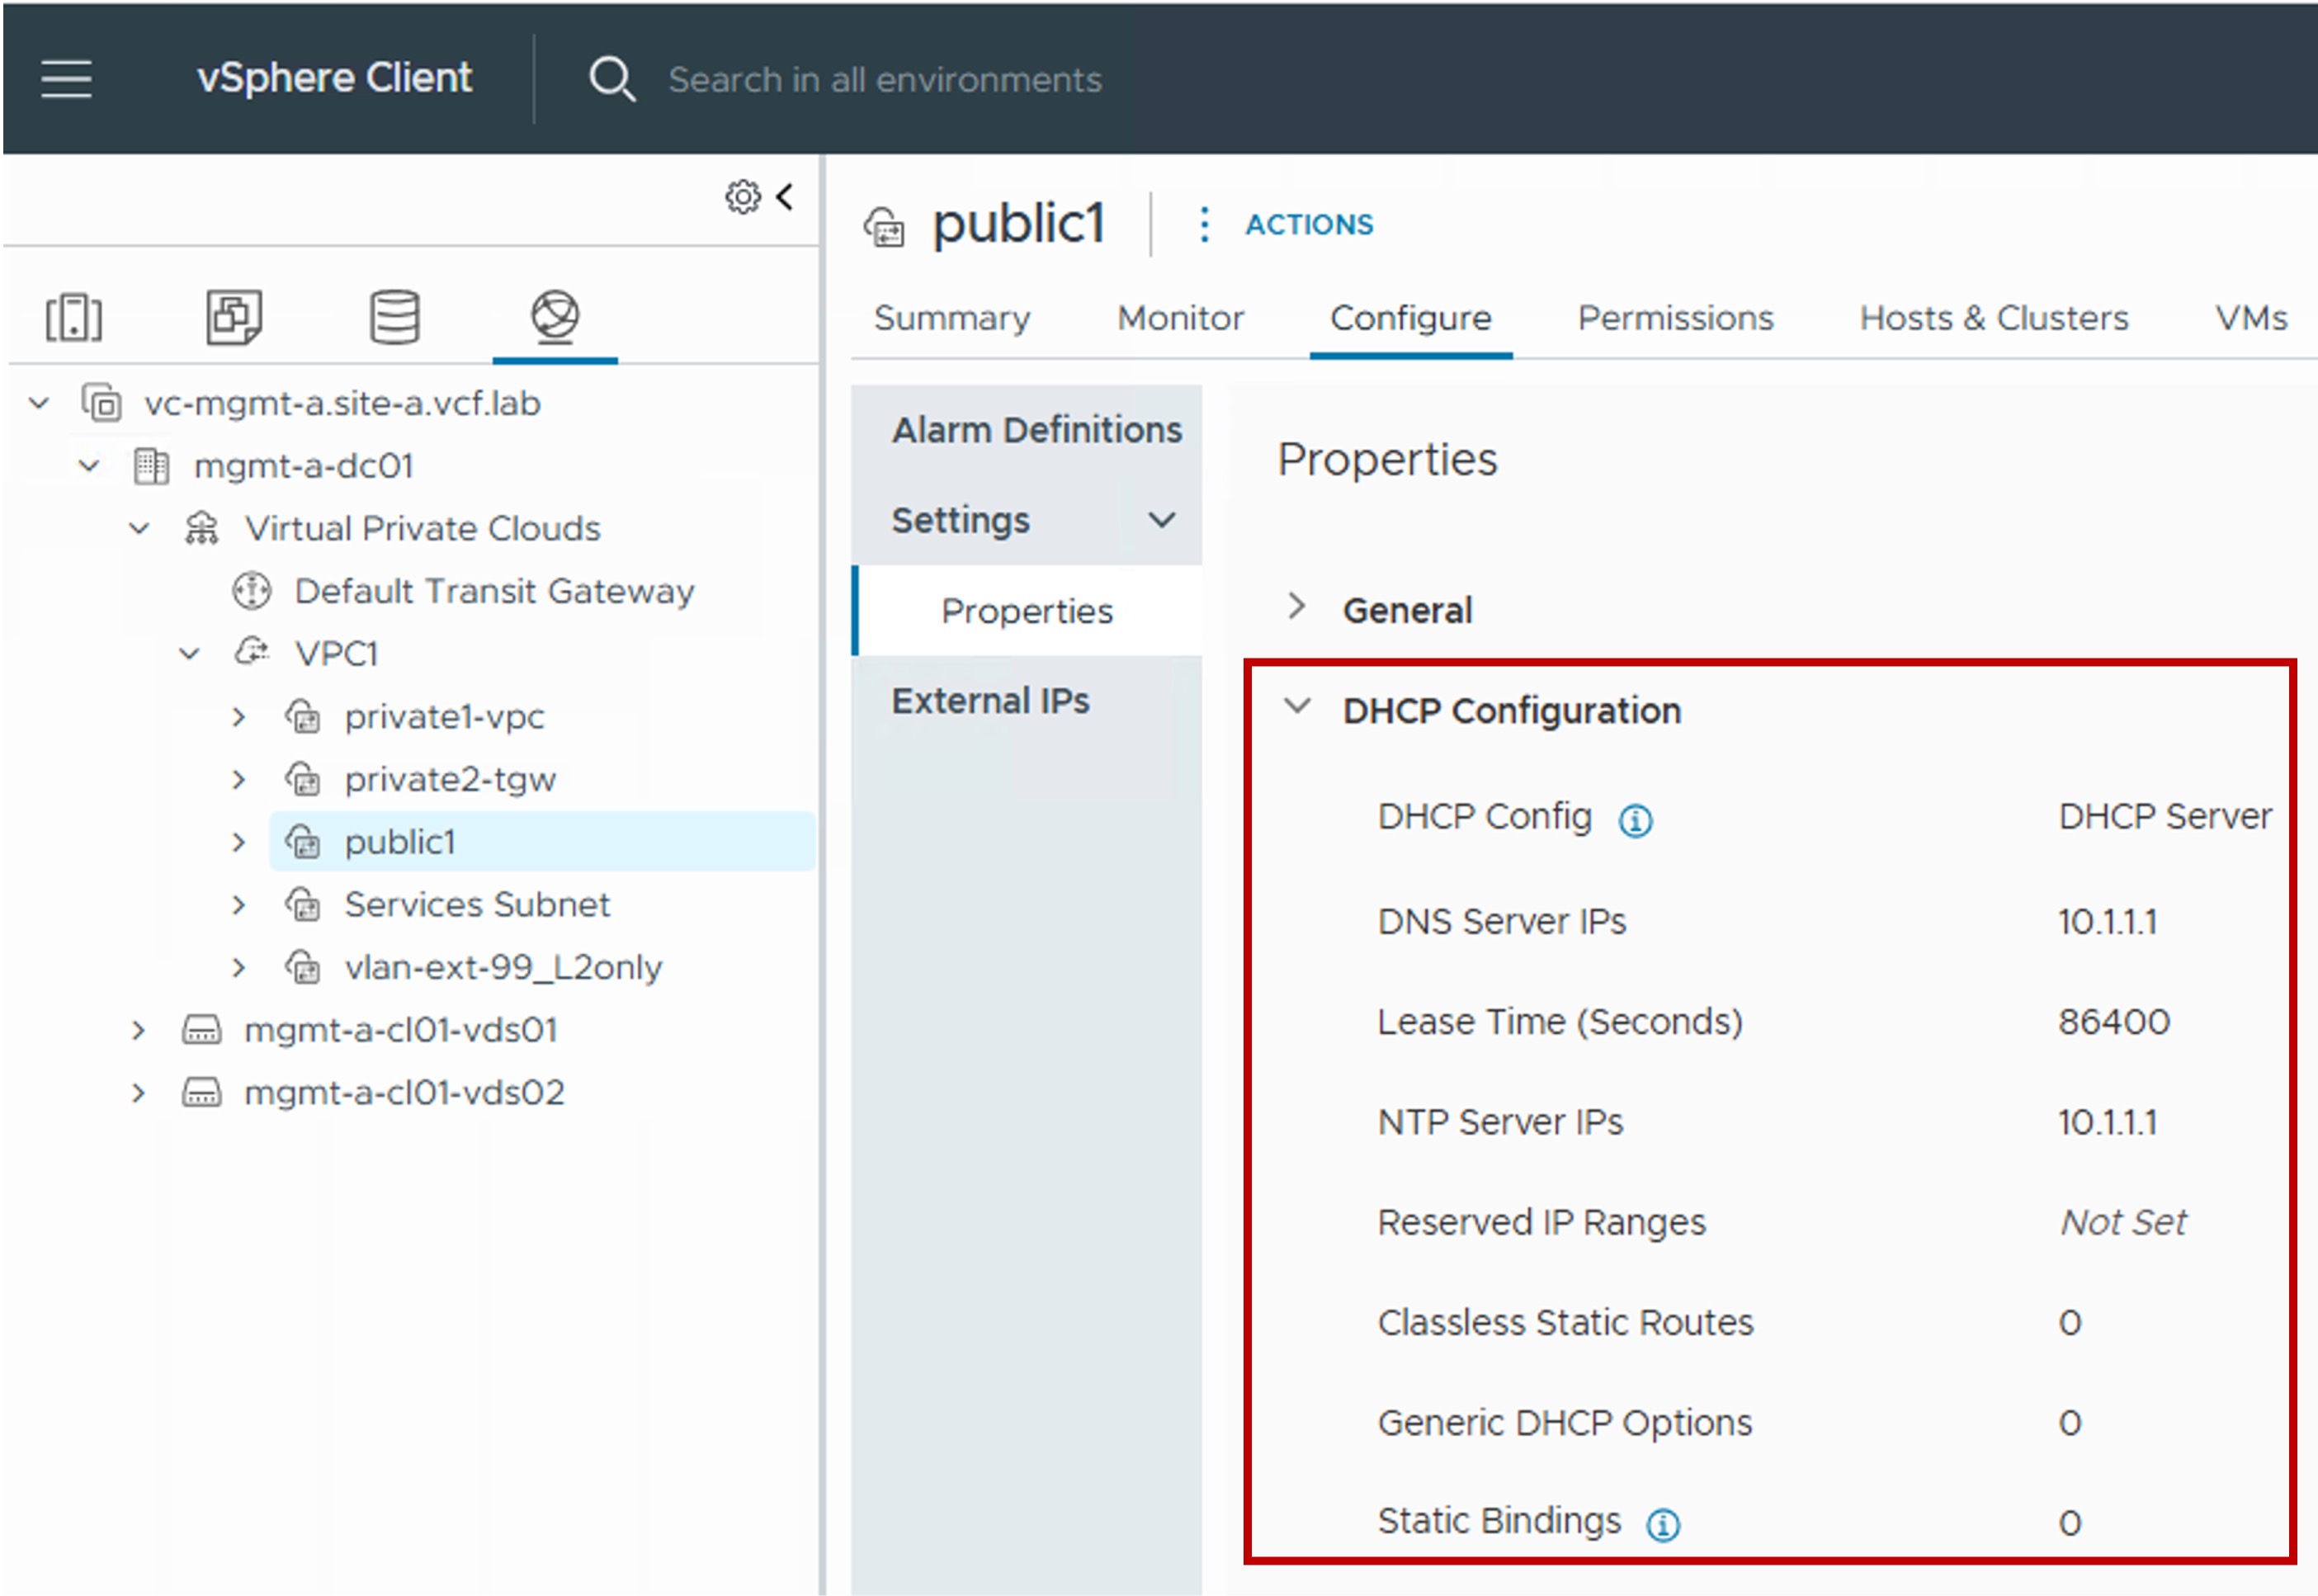This screenshot has width=2318, height=1596.
Task: Click the Services Subnet icon
Action: pyautogui.click(x=302, y=905)
